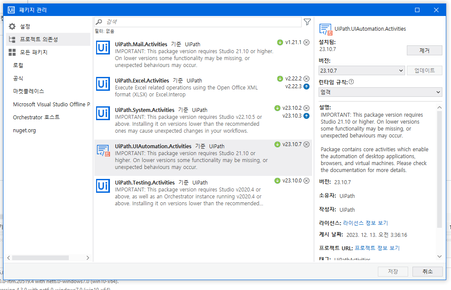Click installed green icon next to v2.22.2
Image resolution: width=451 pixels, height=290 pixels.
(x=280, y=79)
